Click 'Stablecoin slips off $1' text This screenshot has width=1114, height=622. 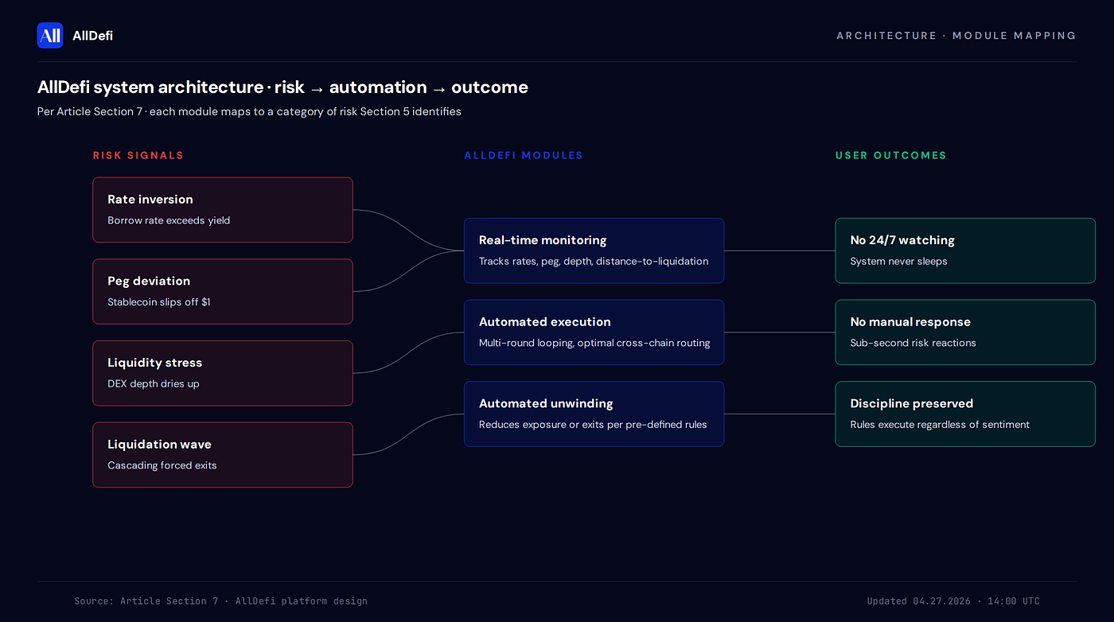(x=159, y=302)
